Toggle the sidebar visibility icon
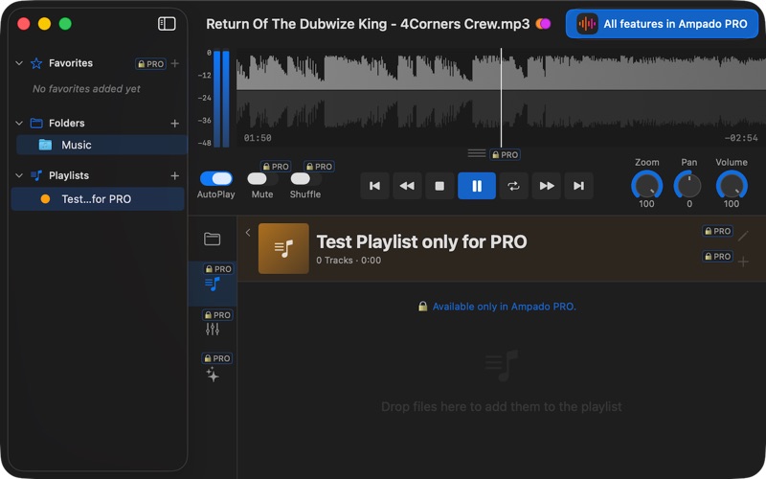 point(167,23)
